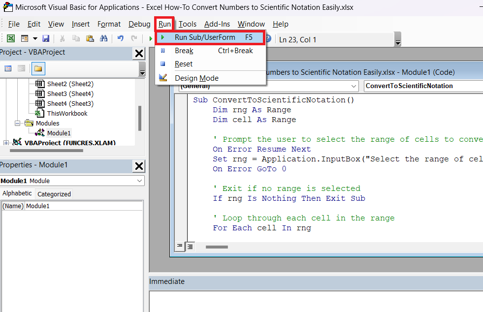Screen dimensions: 483x312
Task: Open the File menu
Action: [x=14, y=24]
